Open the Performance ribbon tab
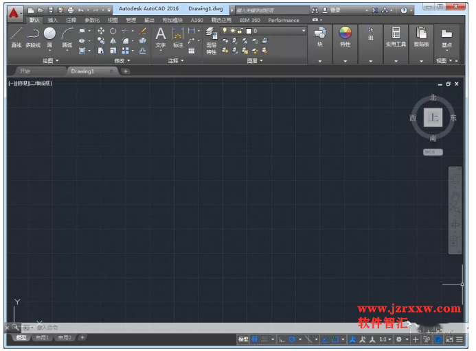Viewport: 476px width, 351px height. point(284,20)
